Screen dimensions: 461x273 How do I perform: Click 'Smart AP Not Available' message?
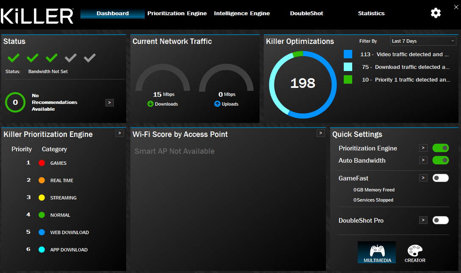(174, 151)
